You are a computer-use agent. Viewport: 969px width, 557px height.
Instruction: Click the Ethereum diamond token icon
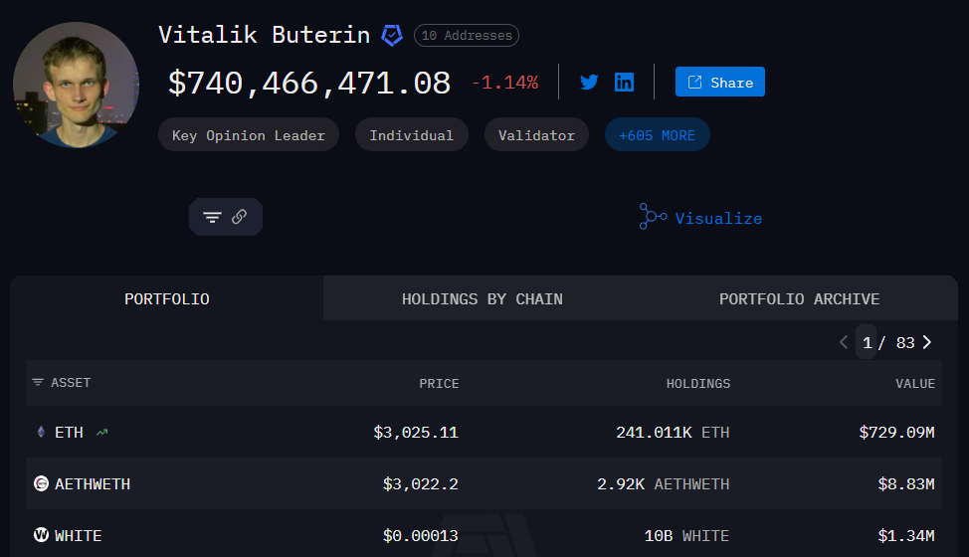[x=41, y=433]
